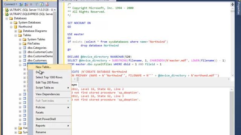Select the Northwind database label

[25, 27]
